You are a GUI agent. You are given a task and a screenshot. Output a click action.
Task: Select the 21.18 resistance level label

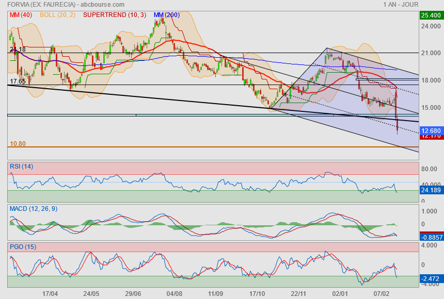[18, 49]
